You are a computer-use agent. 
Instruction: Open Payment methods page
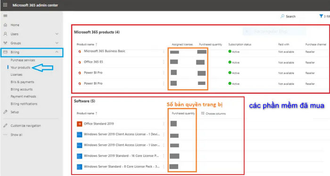coord(24,96)
